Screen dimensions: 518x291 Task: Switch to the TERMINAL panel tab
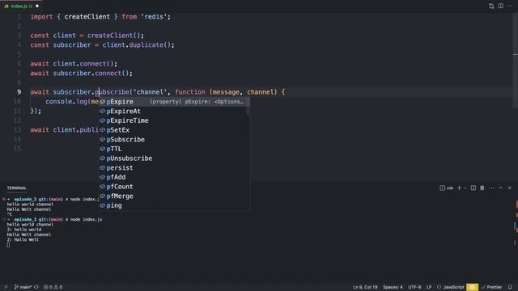16,188
